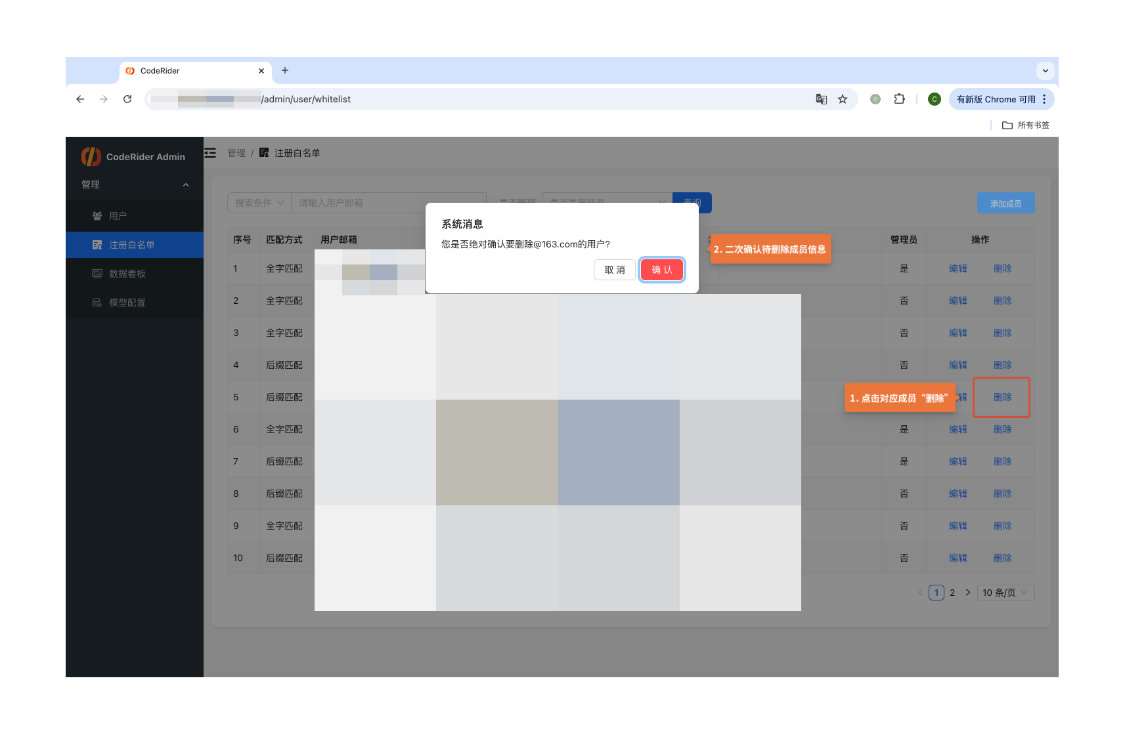Click 编辑 in row 1
Viewport: 1125px width, 735px height.
(958, 268)
